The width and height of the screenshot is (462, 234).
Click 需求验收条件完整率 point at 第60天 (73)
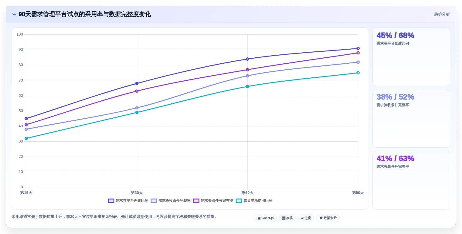(x=247, y=76)
